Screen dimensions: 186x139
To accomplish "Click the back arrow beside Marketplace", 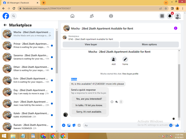I will tap(5, 25).
